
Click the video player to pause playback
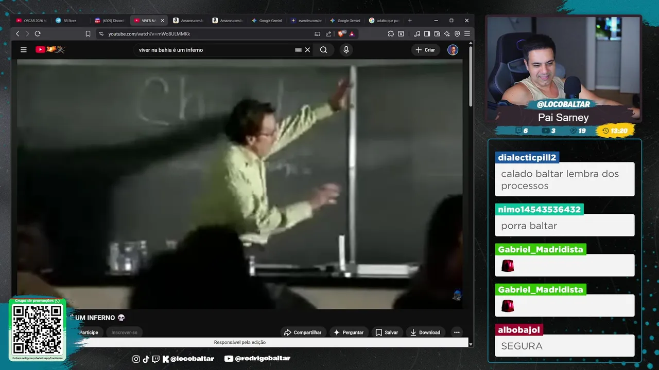coord(240,184)
